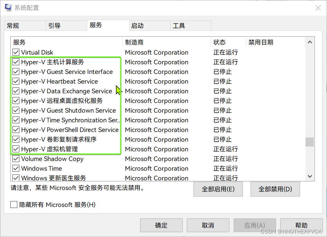Open the 引导 tab
Viewport: 327px width, 237px height.
[x=66, y=26]
